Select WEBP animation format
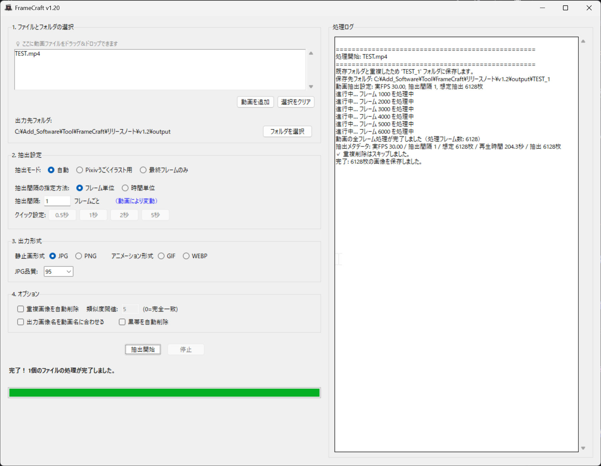Screen dimensions: 601x466 pos(186,256)
